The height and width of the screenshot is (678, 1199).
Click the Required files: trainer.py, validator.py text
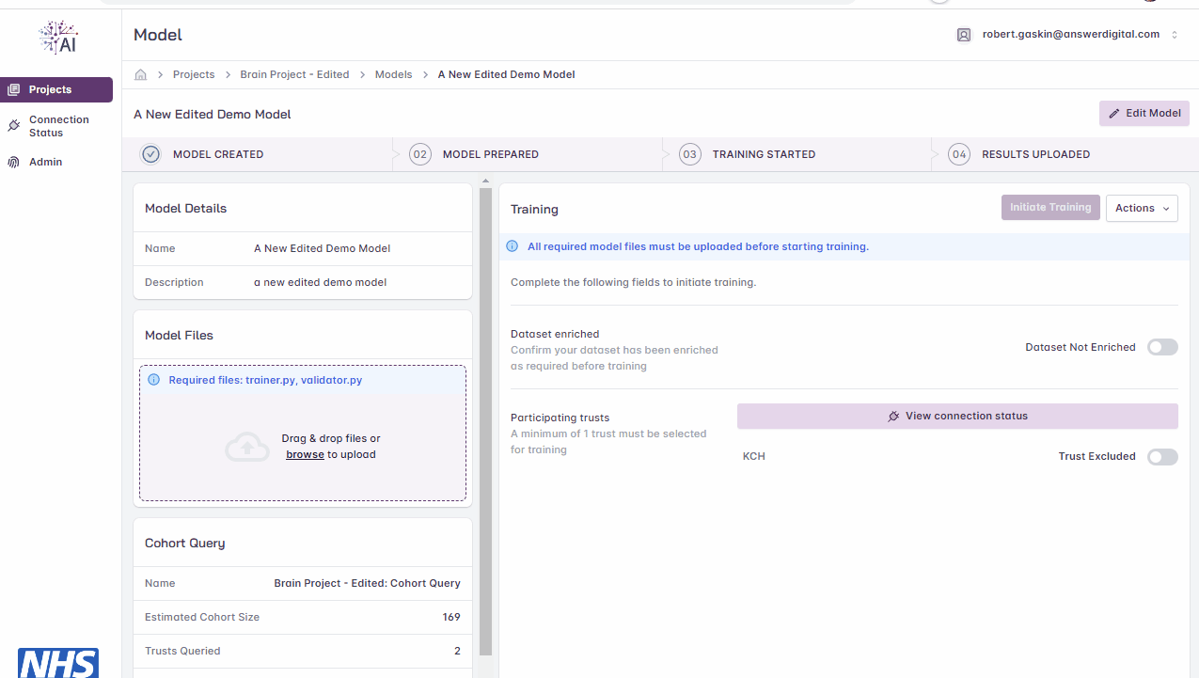[x=265, y=380]
